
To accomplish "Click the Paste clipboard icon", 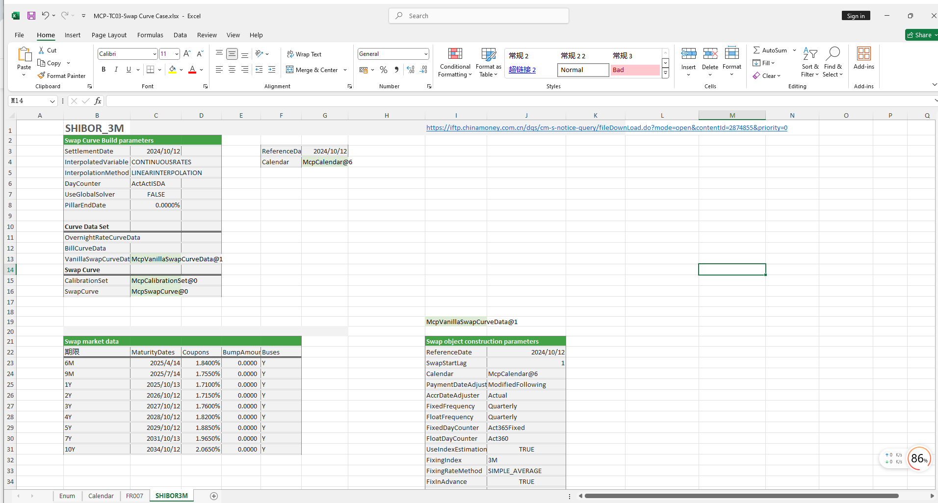I will [24, 54].
